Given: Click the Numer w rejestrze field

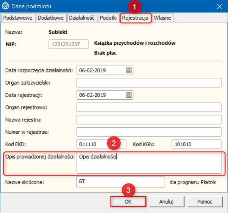Looking at the screenshot, I should [149, 132].
